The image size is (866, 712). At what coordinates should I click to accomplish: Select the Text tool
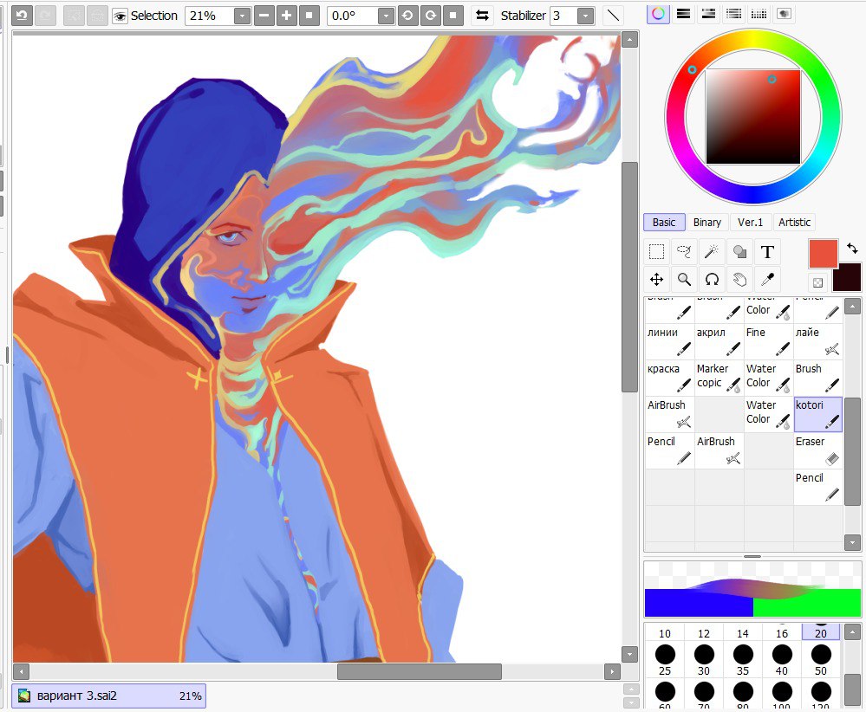[767, 252]
